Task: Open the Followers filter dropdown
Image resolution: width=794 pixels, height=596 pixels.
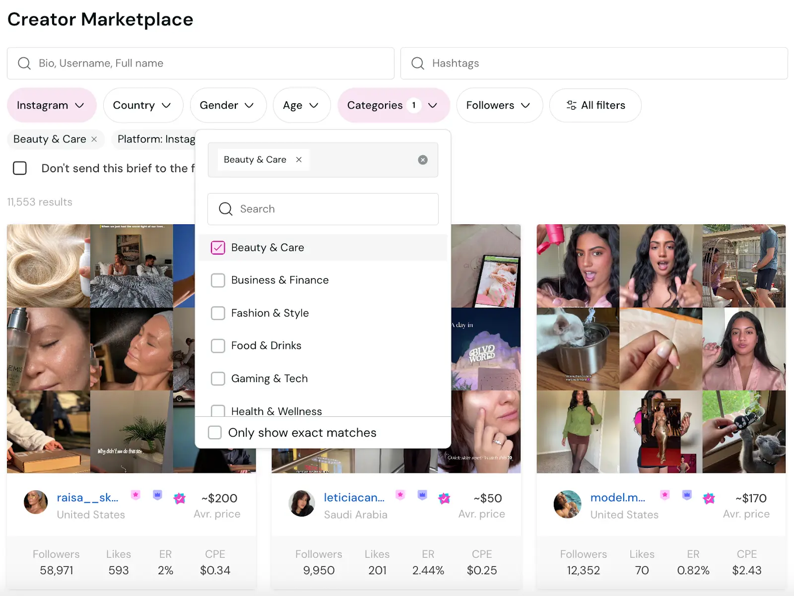Action: (x=499, y=105)
